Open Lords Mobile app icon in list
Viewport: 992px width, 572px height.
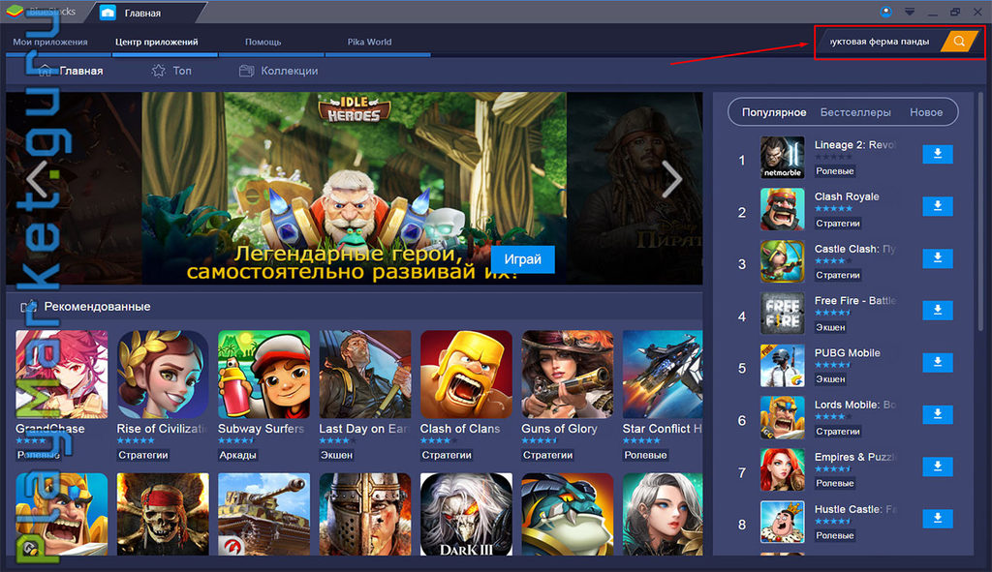783,418
